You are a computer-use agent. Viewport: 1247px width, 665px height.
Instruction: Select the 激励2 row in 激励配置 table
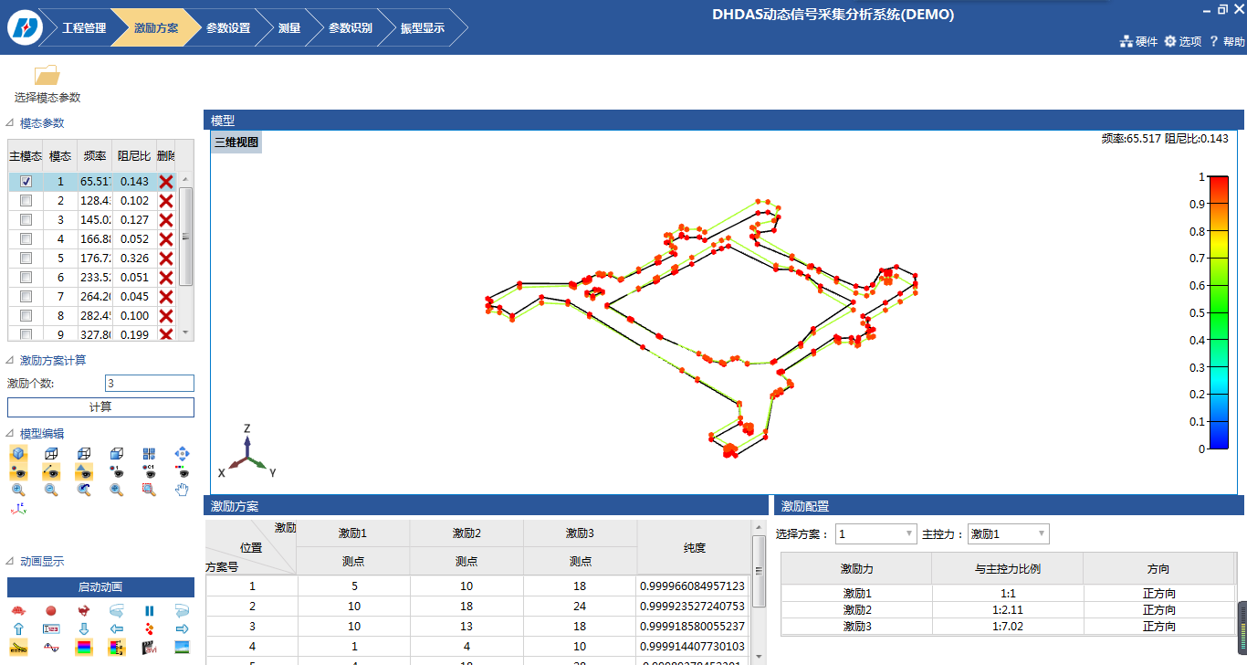pos(1007,609)
